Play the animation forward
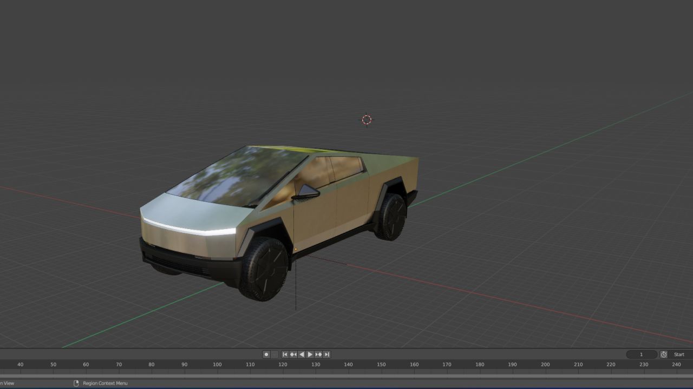 pos(310,354)
